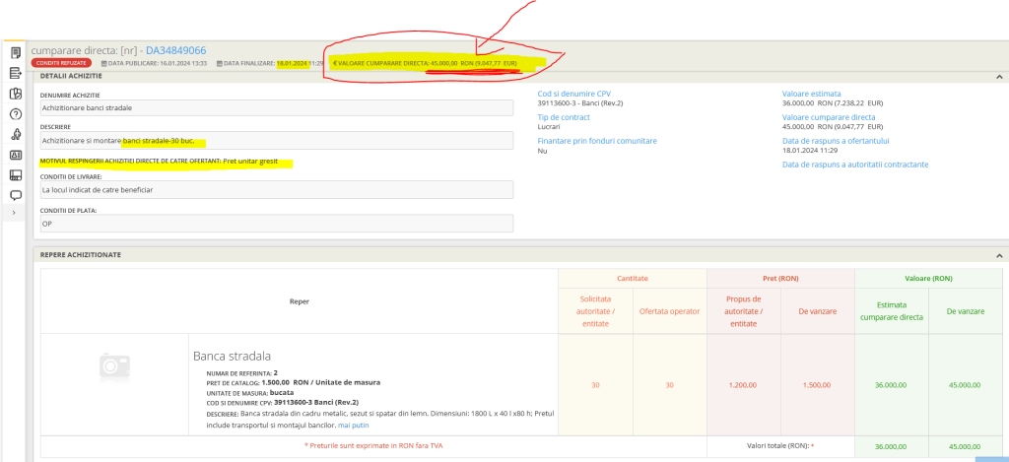Click the Banca stradala item title
This screenshot has width=1009, height=462.
click(x=232, y=356)
